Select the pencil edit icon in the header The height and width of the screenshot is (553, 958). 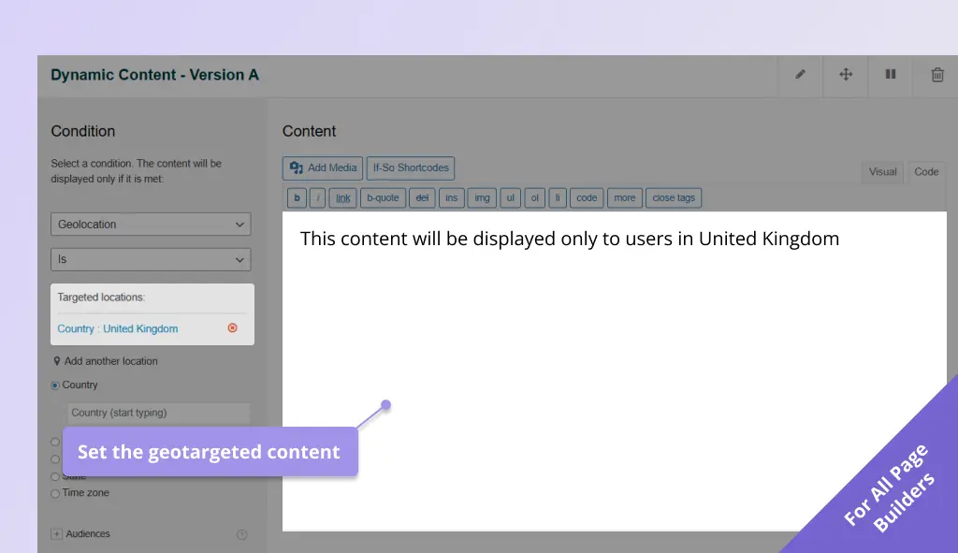point(800,75)
